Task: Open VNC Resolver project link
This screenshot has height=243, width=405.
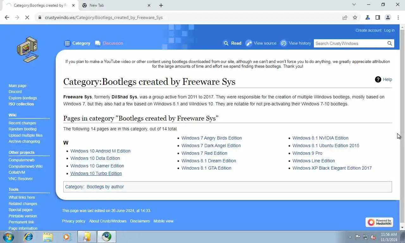Action: pyautogui.click(x=21, y=179)
